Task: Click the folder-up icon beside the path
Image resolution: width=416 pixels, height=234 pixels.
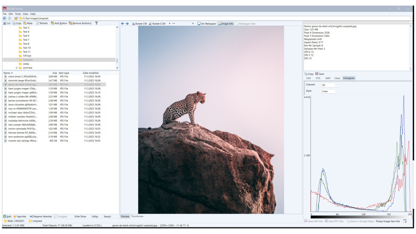Action: pos(16,18)
